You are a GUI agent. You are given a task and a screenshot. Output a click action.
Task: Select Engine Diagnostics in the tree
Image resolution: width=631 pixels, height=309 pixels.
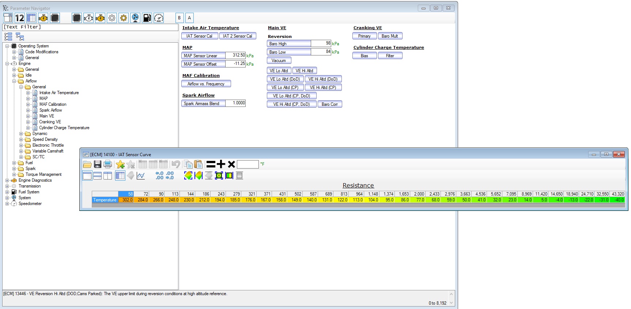(35, 180)
